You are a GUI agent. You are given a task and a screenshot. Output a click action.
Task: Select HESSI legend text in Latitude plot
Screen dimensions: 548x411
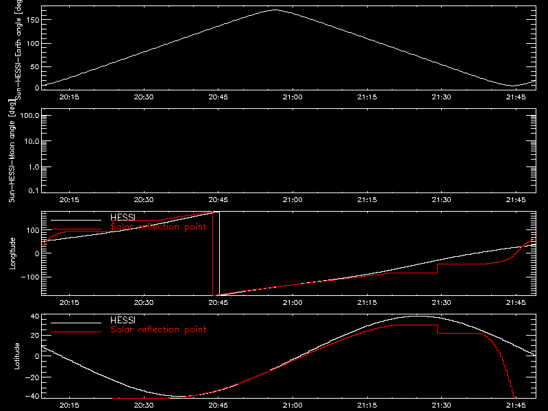pyautogui.click(x=123, y=320)
